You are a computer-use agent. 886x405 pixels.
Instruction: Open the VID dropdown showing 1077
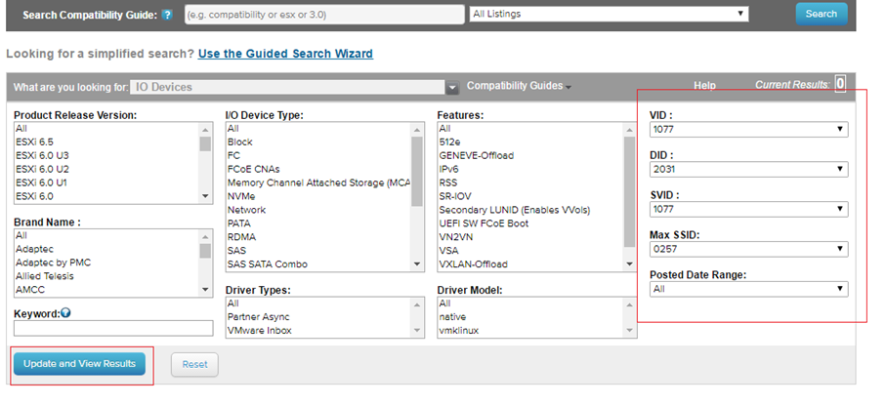(x=748, y=130)
